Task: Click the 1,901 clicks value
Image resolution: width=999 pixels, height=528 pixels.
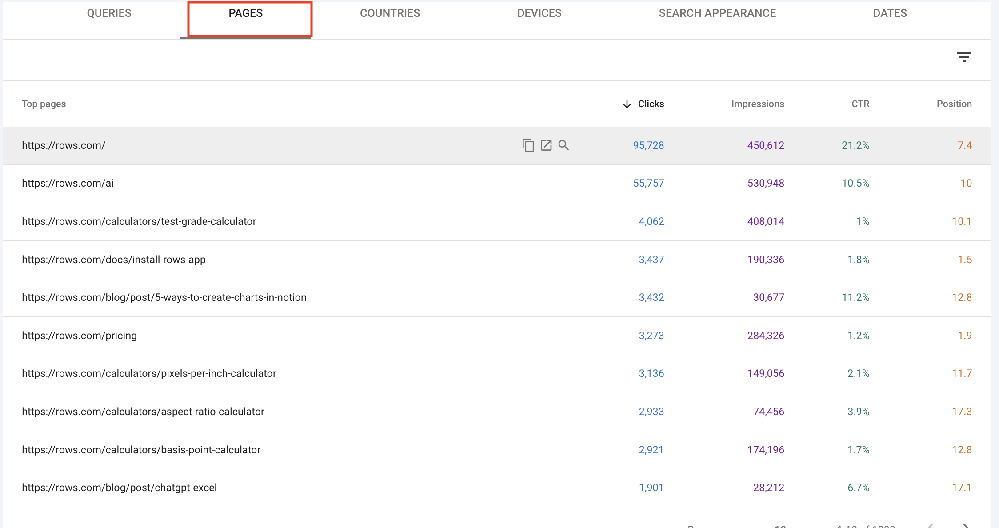Action: 651,488
